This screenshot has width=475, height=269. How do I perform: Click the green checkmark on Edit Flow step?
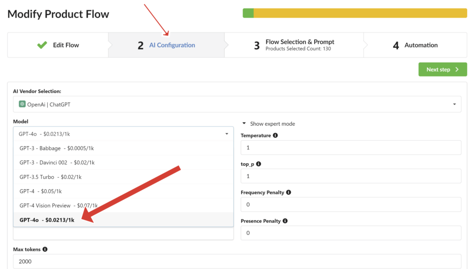coord(42,45)
